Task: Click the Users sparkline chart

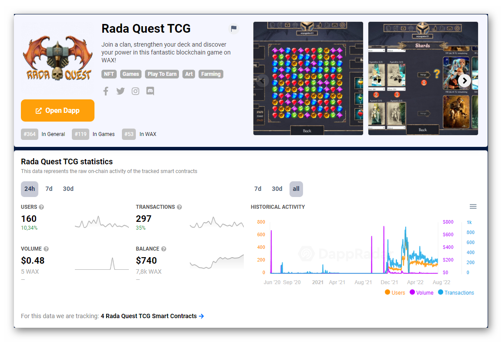Action: point(102,222)
